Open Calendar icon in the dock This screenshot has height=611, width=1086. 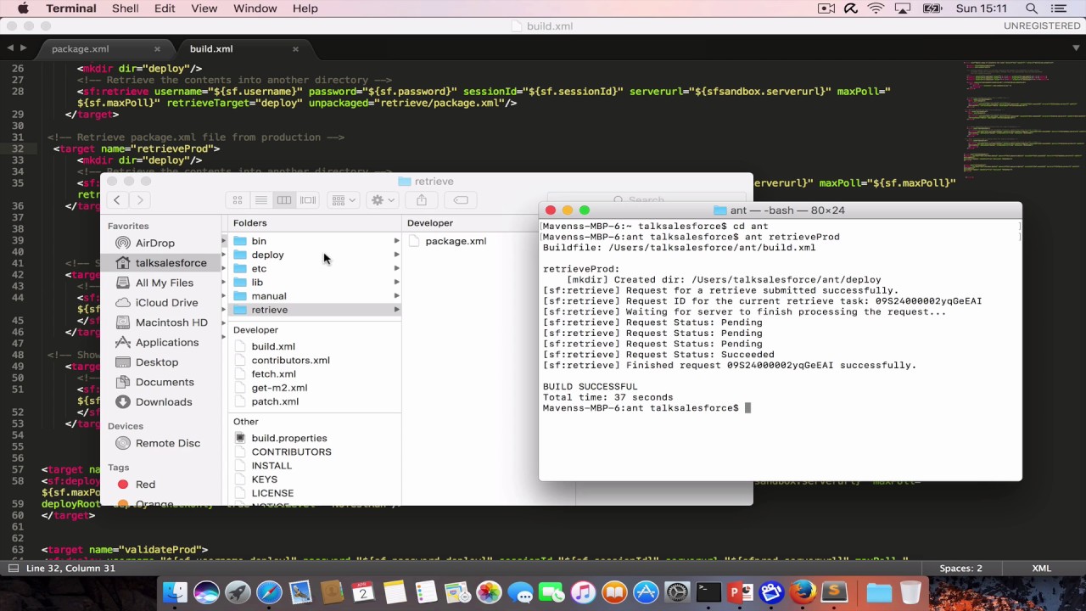[363, 592]
